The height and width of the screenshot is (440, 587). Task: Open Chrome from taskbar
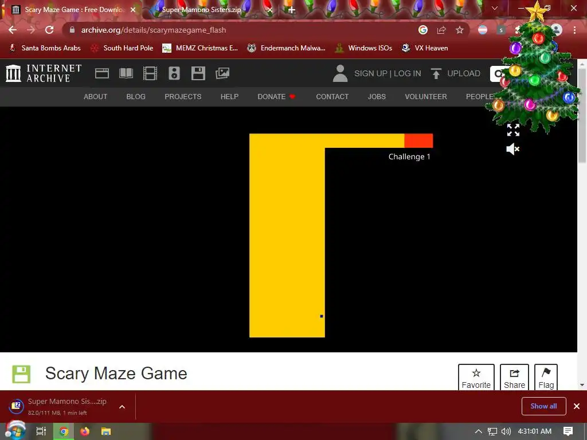(64, 431)
